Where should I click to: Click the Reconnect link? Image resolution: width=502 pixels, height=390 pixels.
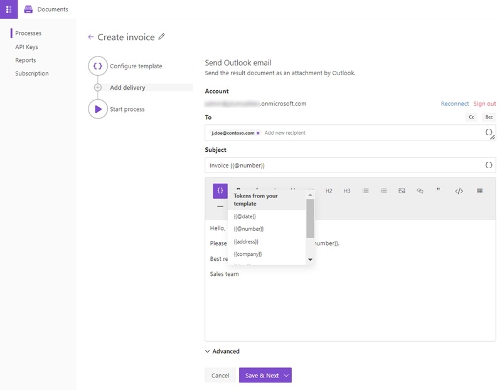454,103
